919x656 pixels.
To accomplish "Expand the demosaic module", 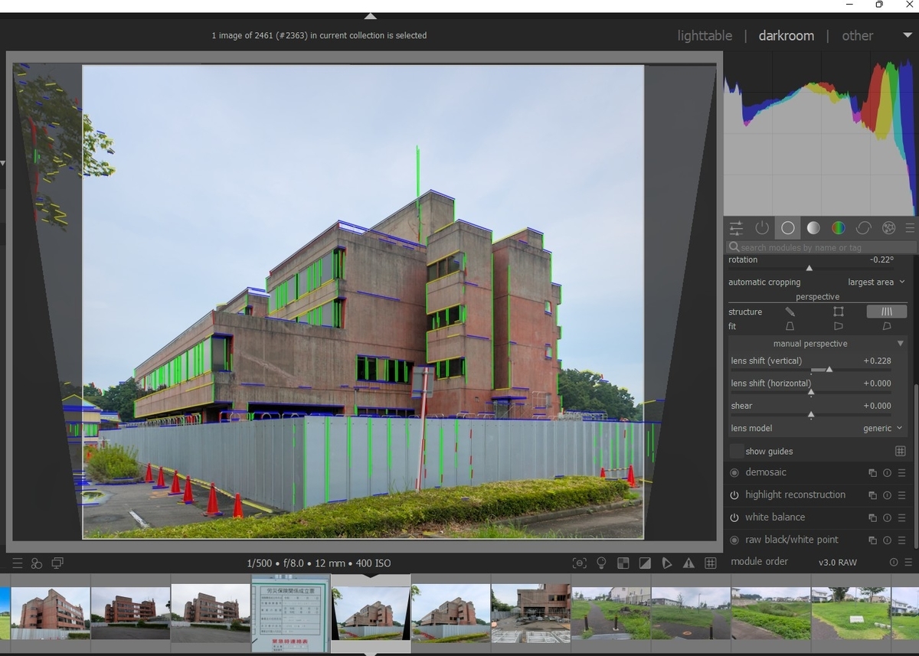I will [766, 473].
